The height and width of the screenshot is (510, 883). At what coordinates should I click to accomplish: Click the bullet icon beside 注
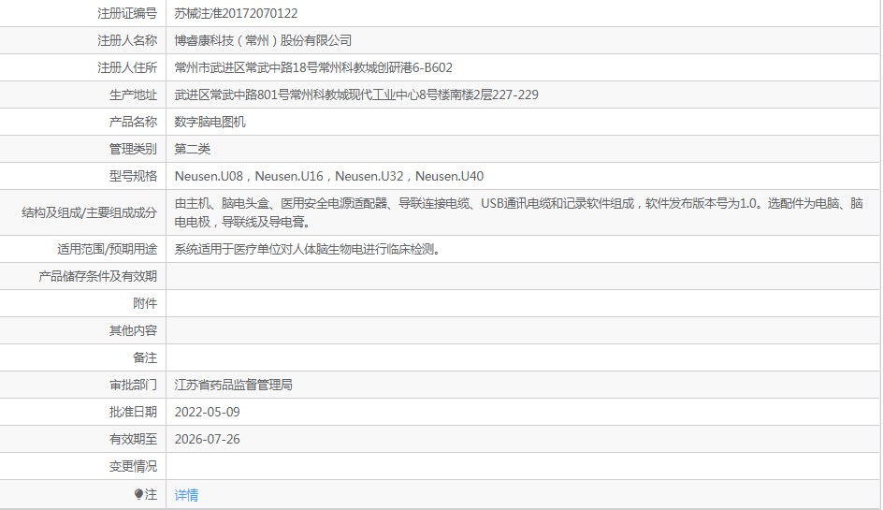tap(138, 494)
